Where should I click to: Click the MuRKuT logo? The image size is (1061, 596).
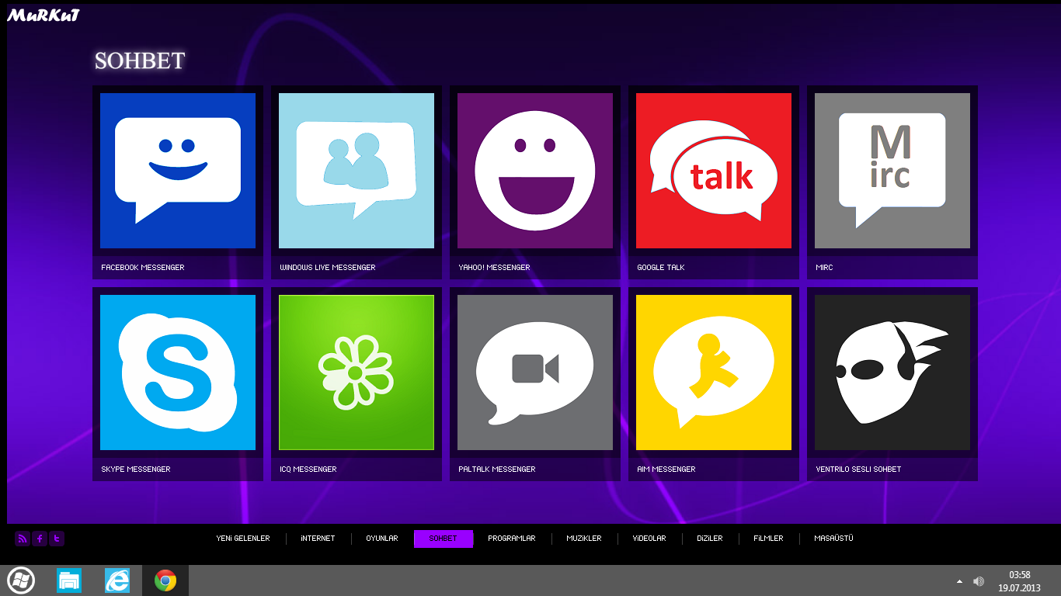(43, 15)
